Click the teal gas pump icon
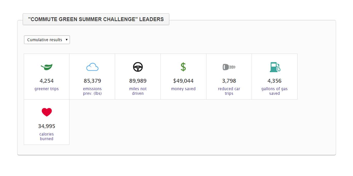Viewport: 353px width, 176px height. 275,67
